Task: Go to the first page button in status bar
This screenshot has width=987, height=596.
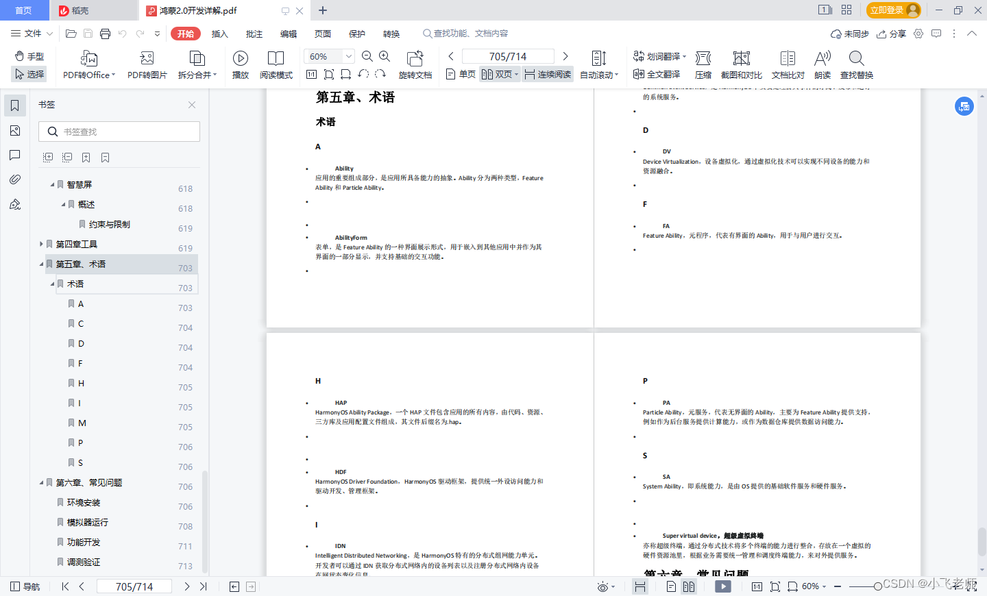Action: (65, 586)
